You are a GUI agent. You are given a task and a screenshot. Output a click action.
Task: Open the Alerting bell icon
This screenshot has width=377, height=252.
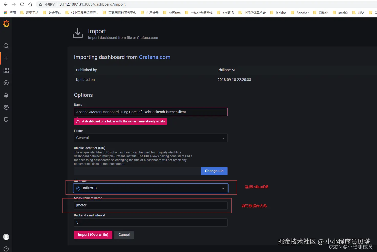tap(6, 95)
